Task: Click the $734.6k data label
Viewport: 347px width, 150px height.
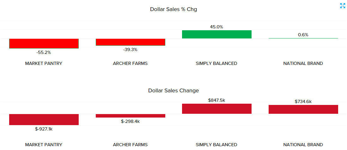Action: (303, 101)
